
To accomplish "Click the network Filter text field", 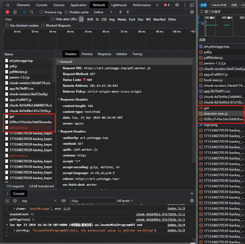I will pyautogui.click(x=26, y=19).
